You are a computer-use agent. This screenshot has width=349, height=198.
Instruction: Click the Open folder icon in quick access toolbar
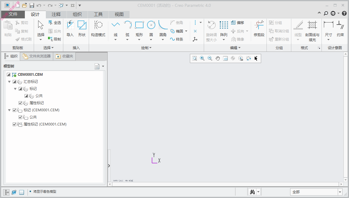click(25, 5)
